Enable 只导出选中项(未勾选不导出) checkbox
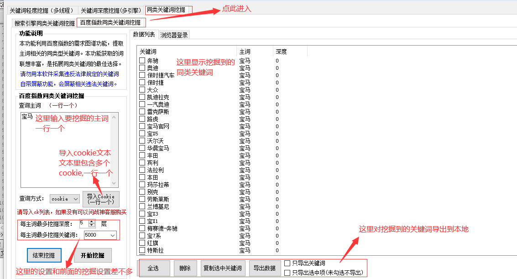517x279 pixels. [x=287, y=273]
